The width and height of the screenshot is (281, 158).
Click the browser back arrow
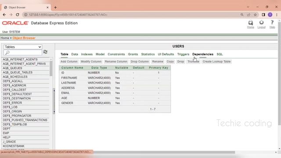(x=4, y=14)
